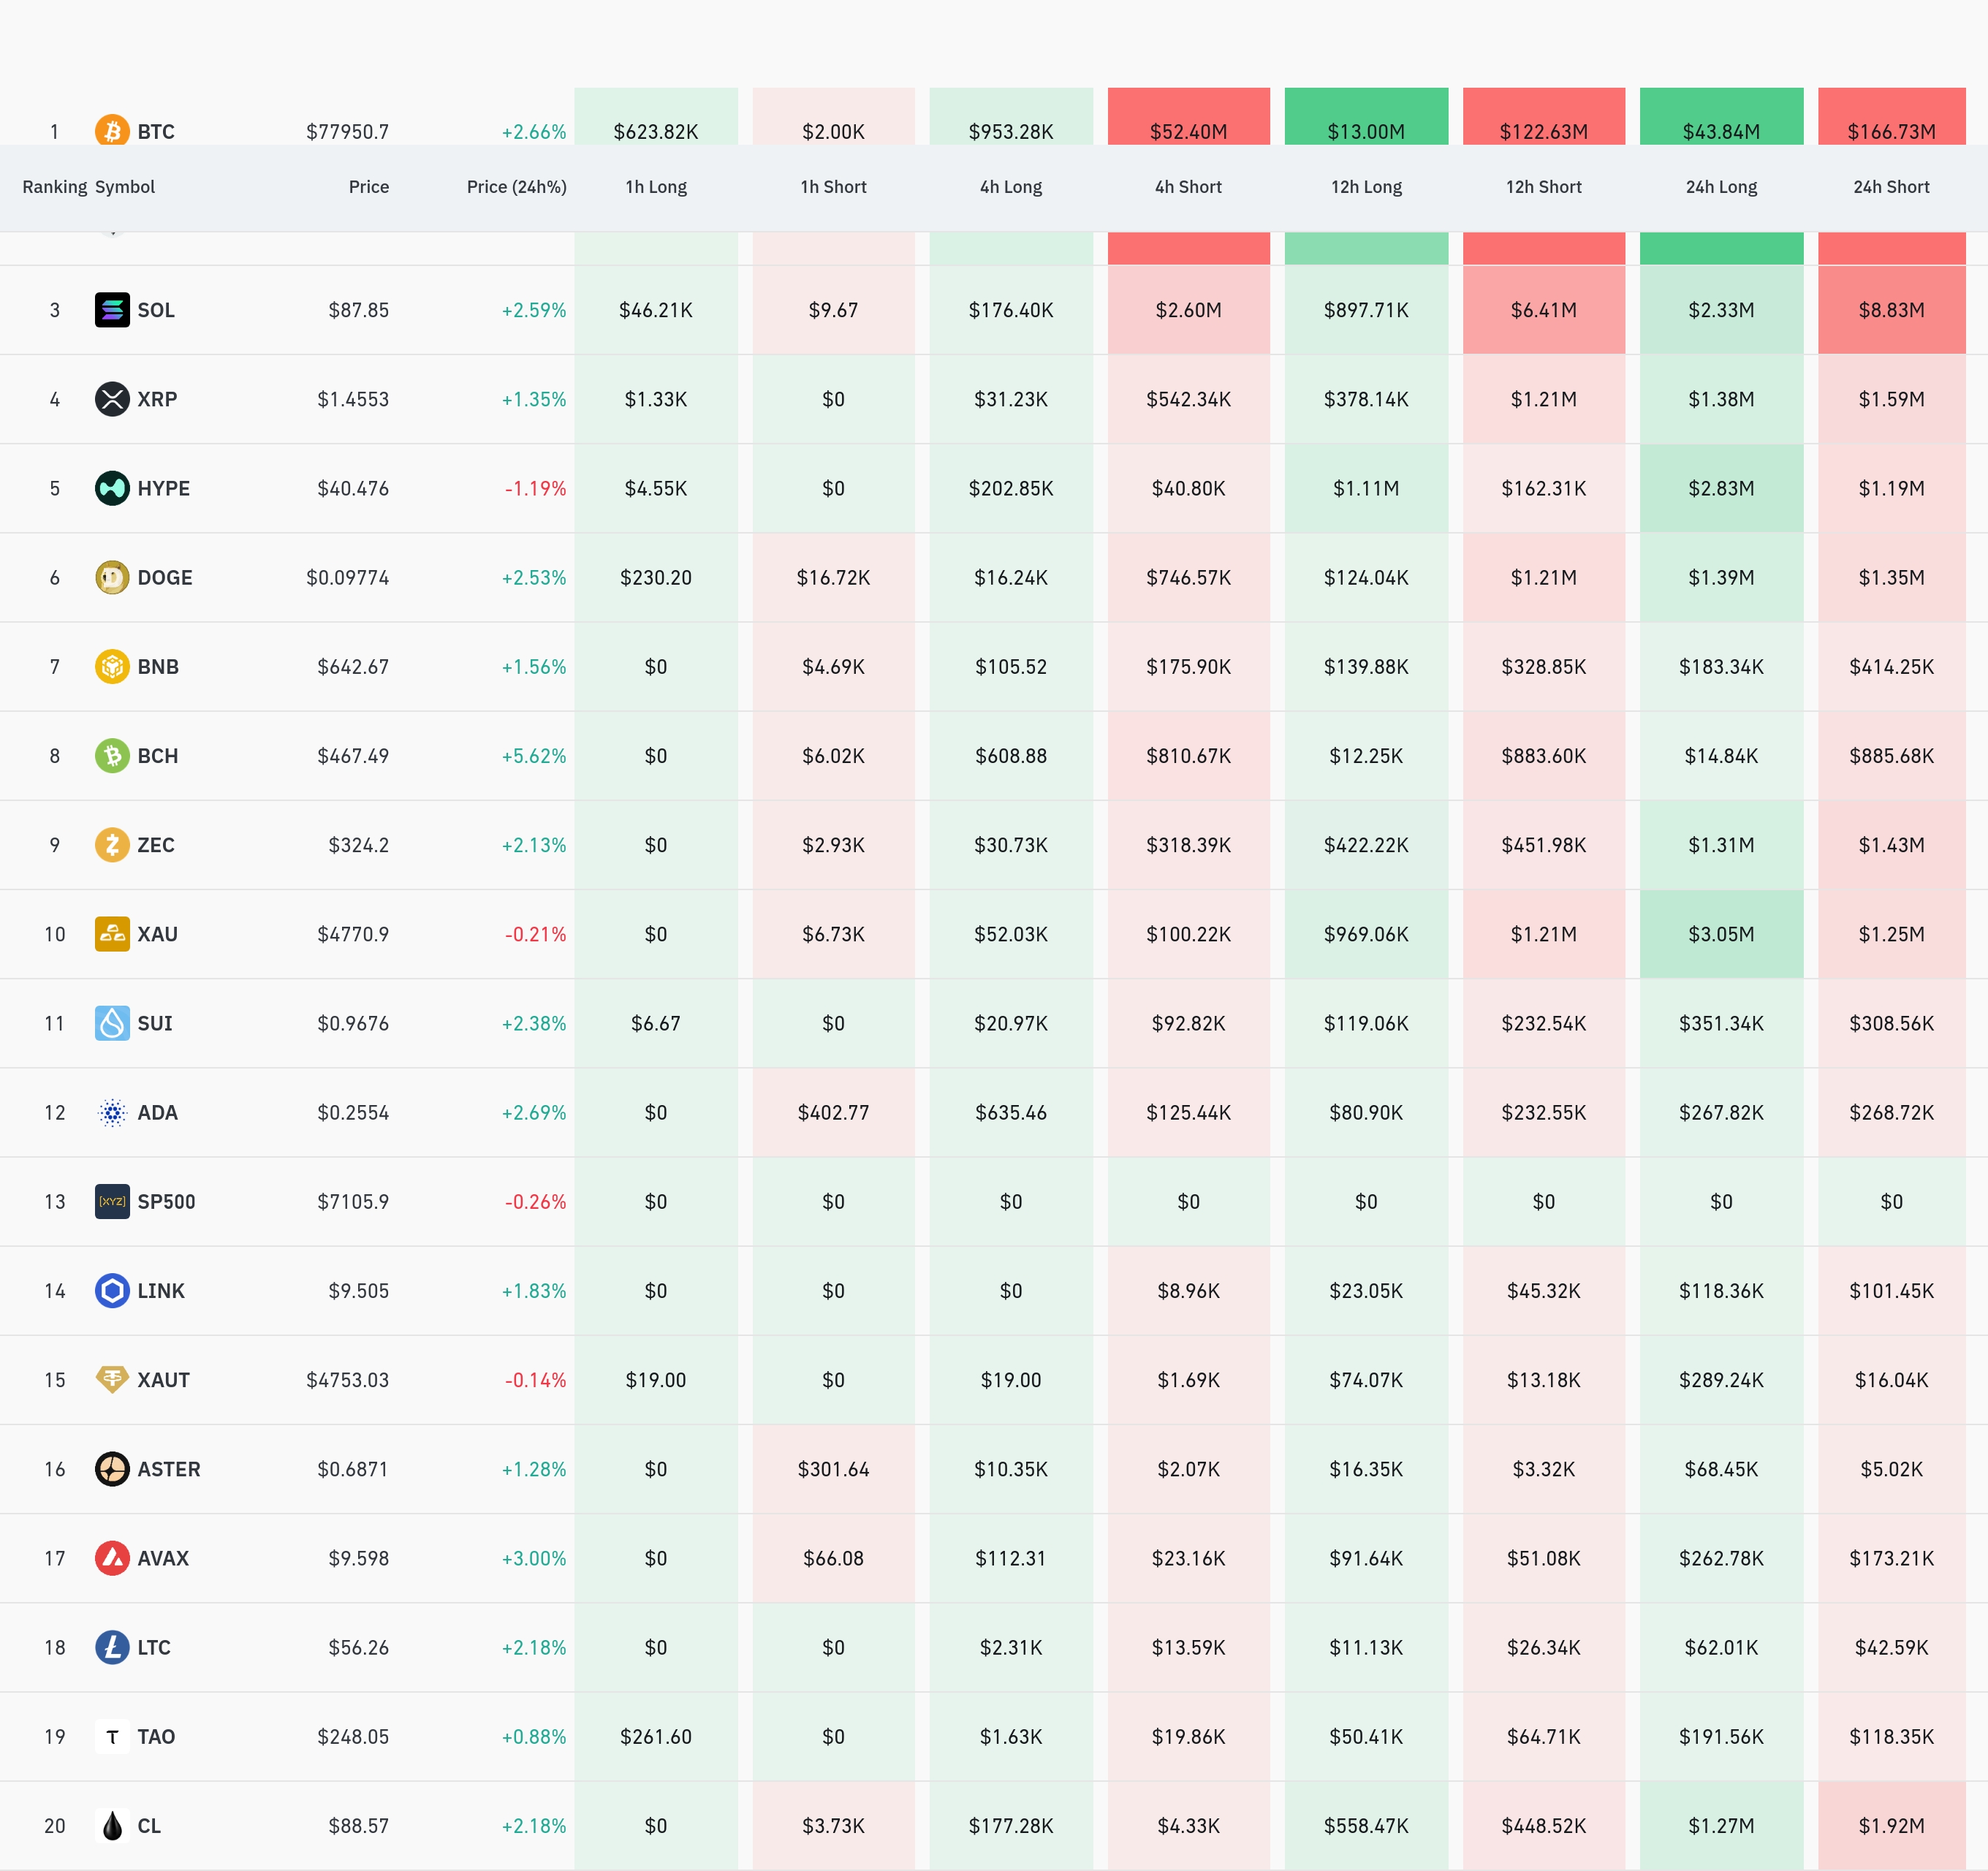Click the Chainlink LINK icon
Viewport: 1988px width, 1871px height.
pyautogui.click(x=112, y=1290)
